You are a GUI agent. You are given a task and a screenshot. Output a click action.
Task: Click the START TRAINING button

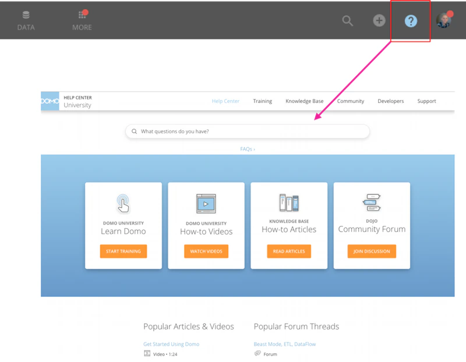[x=123, y=251]
